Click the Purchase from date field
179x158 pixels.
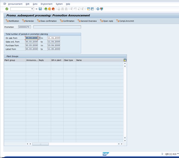pos(32,45)
